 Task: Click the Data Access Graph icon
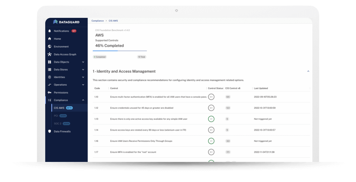click(x=49, y=54)
